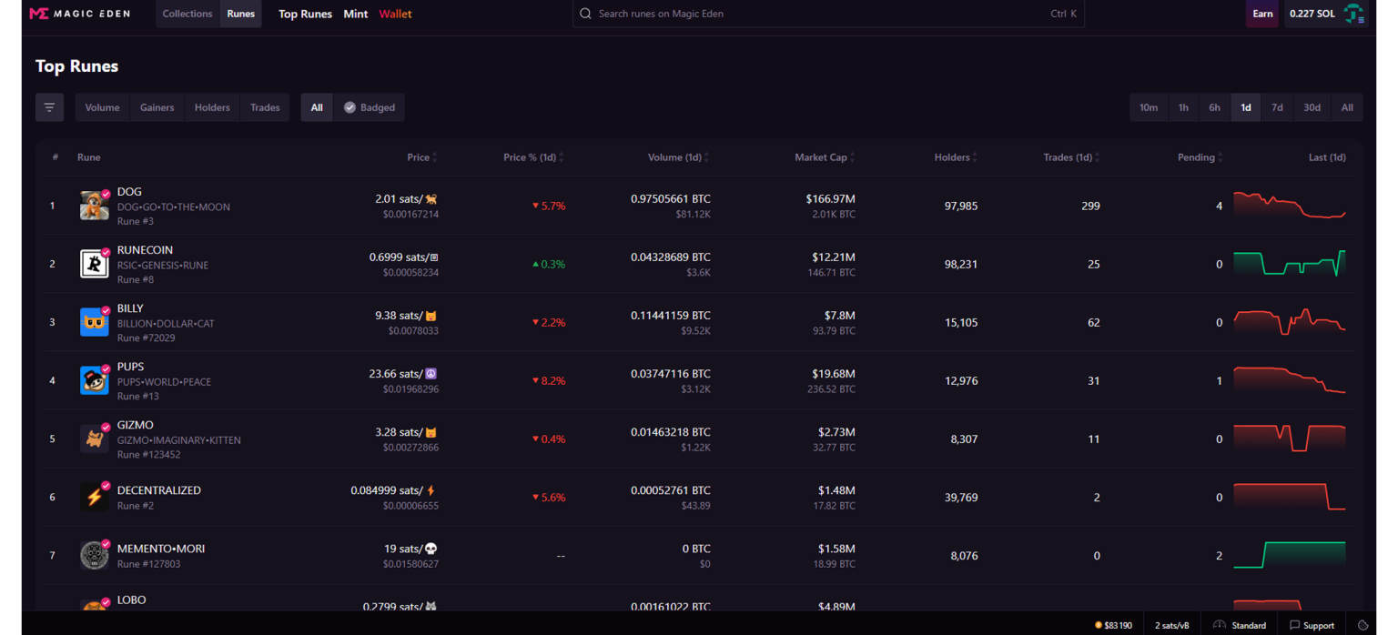Sort by Price column

coord(422,157)
